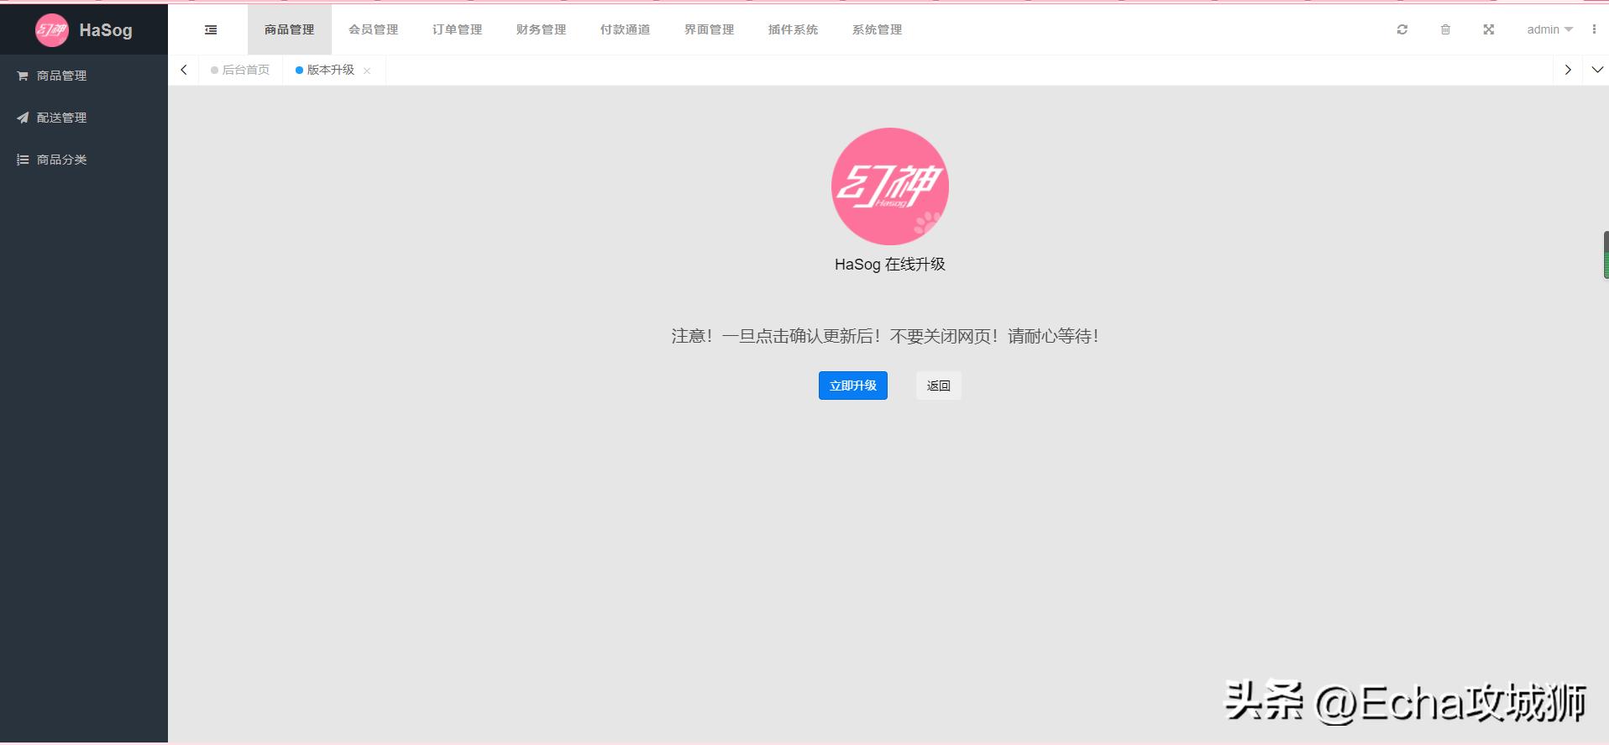Click the large pink 幻神 logo image

(x=890, y=186)
